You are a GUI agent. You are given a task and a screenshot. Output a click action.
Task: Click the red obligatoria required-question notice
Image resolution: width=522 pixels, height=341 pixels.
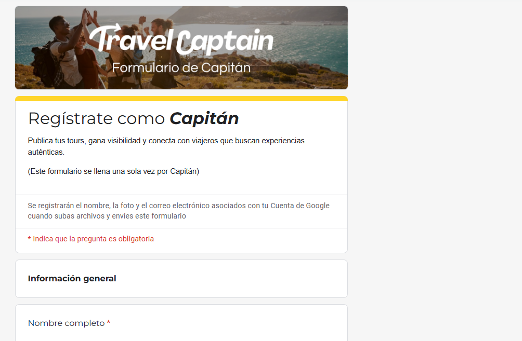(91, 239)
